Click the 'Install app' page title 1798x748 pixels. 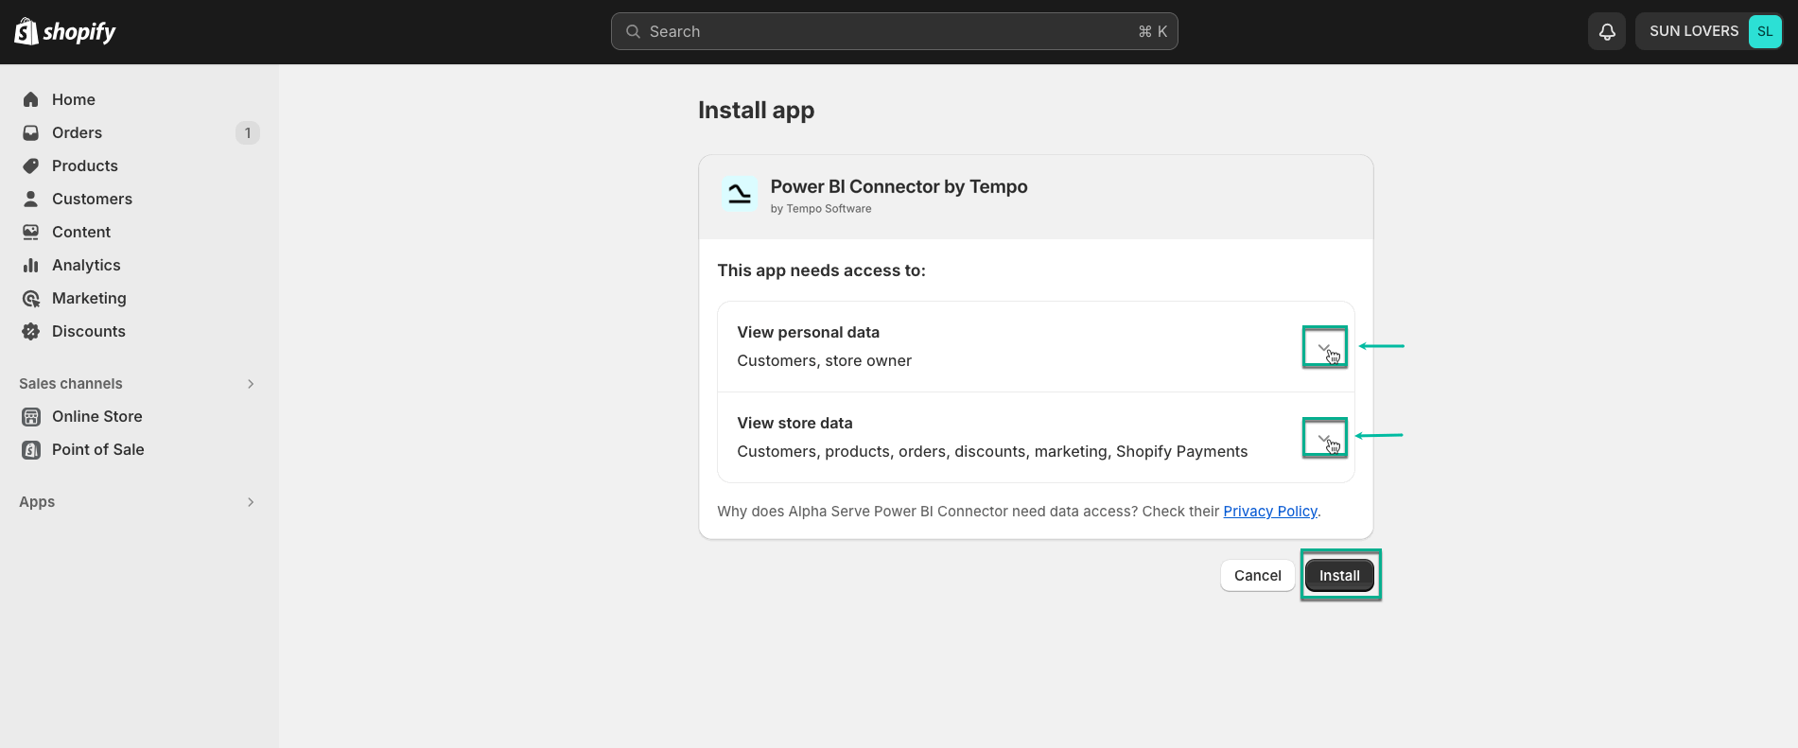click(x=756, y=111)
